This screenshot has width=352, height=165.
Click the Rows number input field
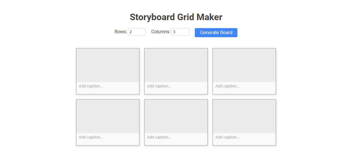click(137, 32)
